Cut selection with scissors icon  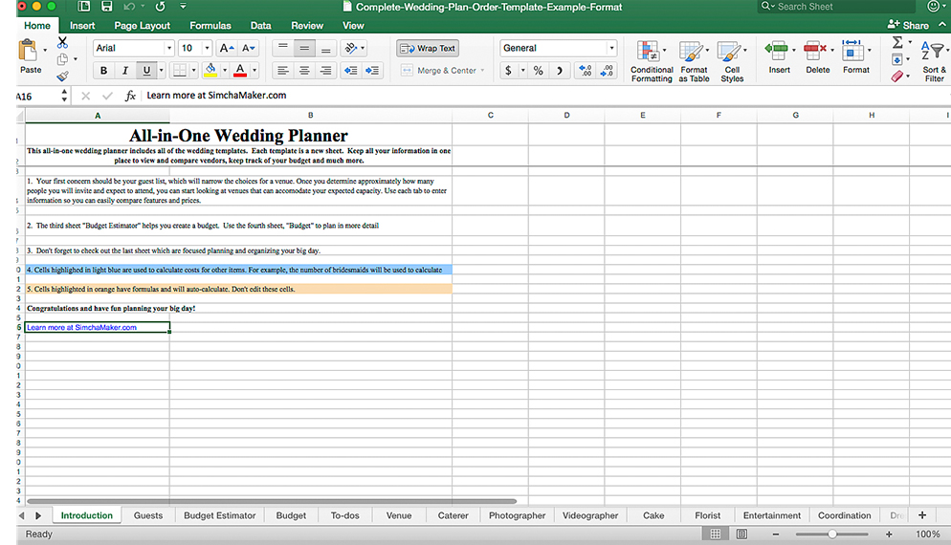(62, 42)
